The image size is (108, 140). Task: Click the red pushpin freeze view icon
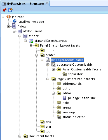click(x=4, y=10)
